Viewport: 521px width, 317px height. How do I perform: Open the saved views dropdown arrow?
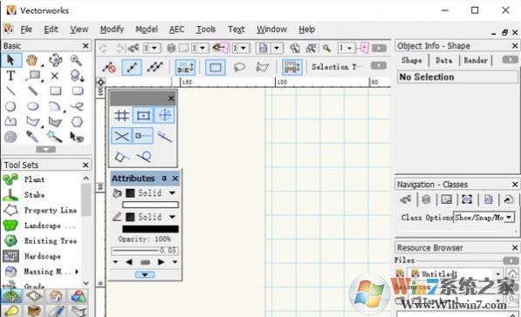[x=277, y=49]
